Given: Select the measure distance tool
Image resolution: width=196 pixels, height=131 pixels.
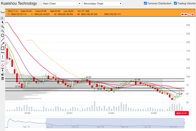Looking at the screenshot, I should [x=2, y=70].
